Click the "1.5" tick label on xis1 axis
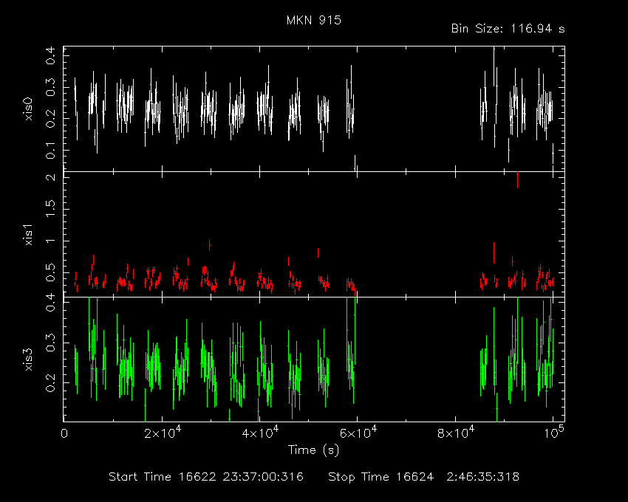Screen dimensions: 628x502 tap(50, 209)
